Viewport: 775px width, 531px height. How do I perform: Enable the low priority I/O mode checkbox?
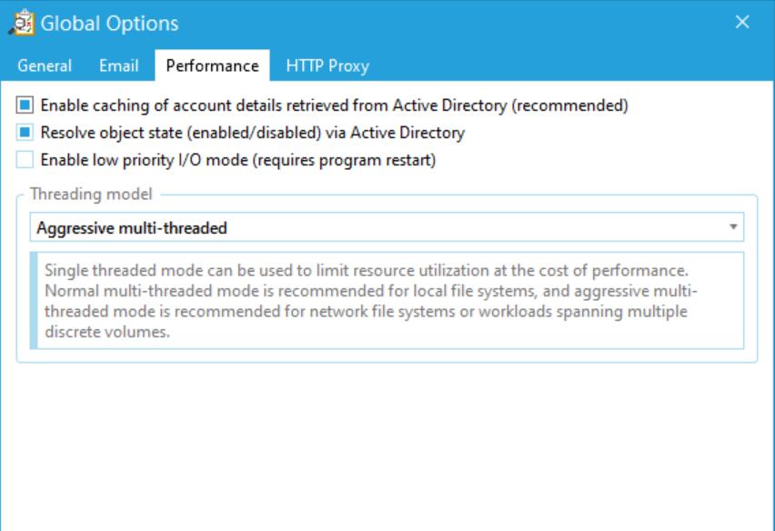[25, 160]
